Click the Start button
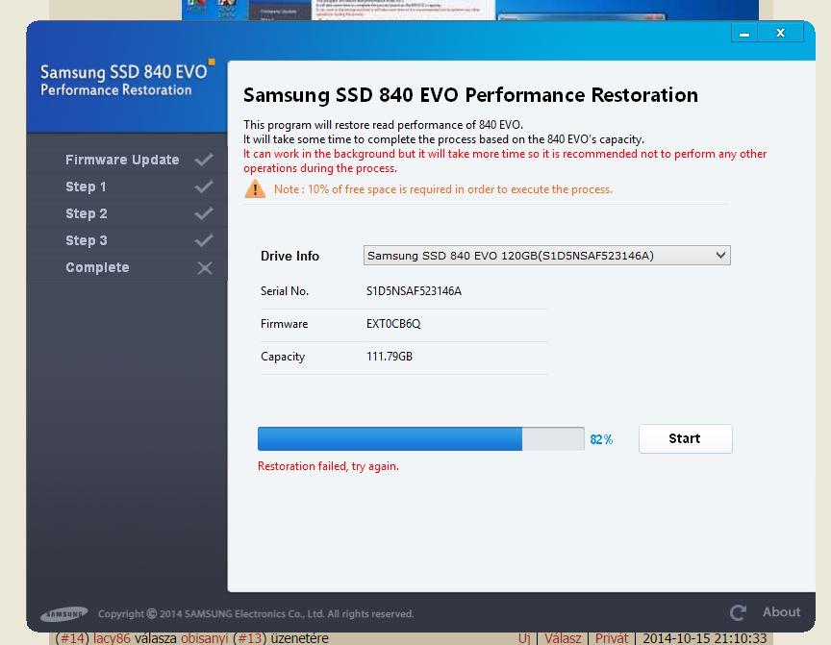831x645 pixels. [x=685, y=438]
